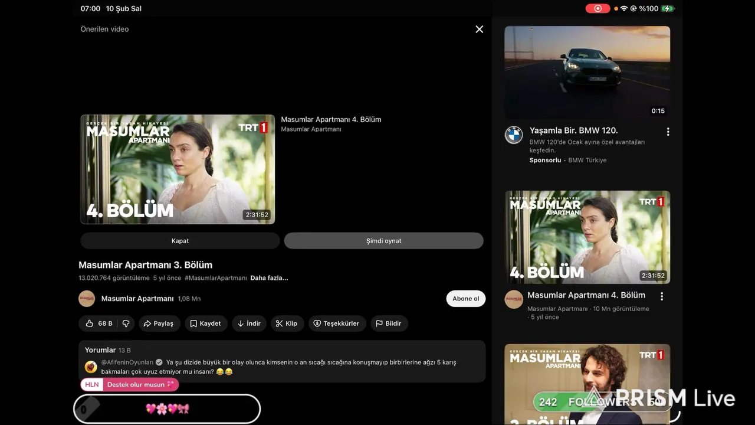Close the suggested video overlay with X
Screen dimensions: 755x425
click(x=480, y=29)
